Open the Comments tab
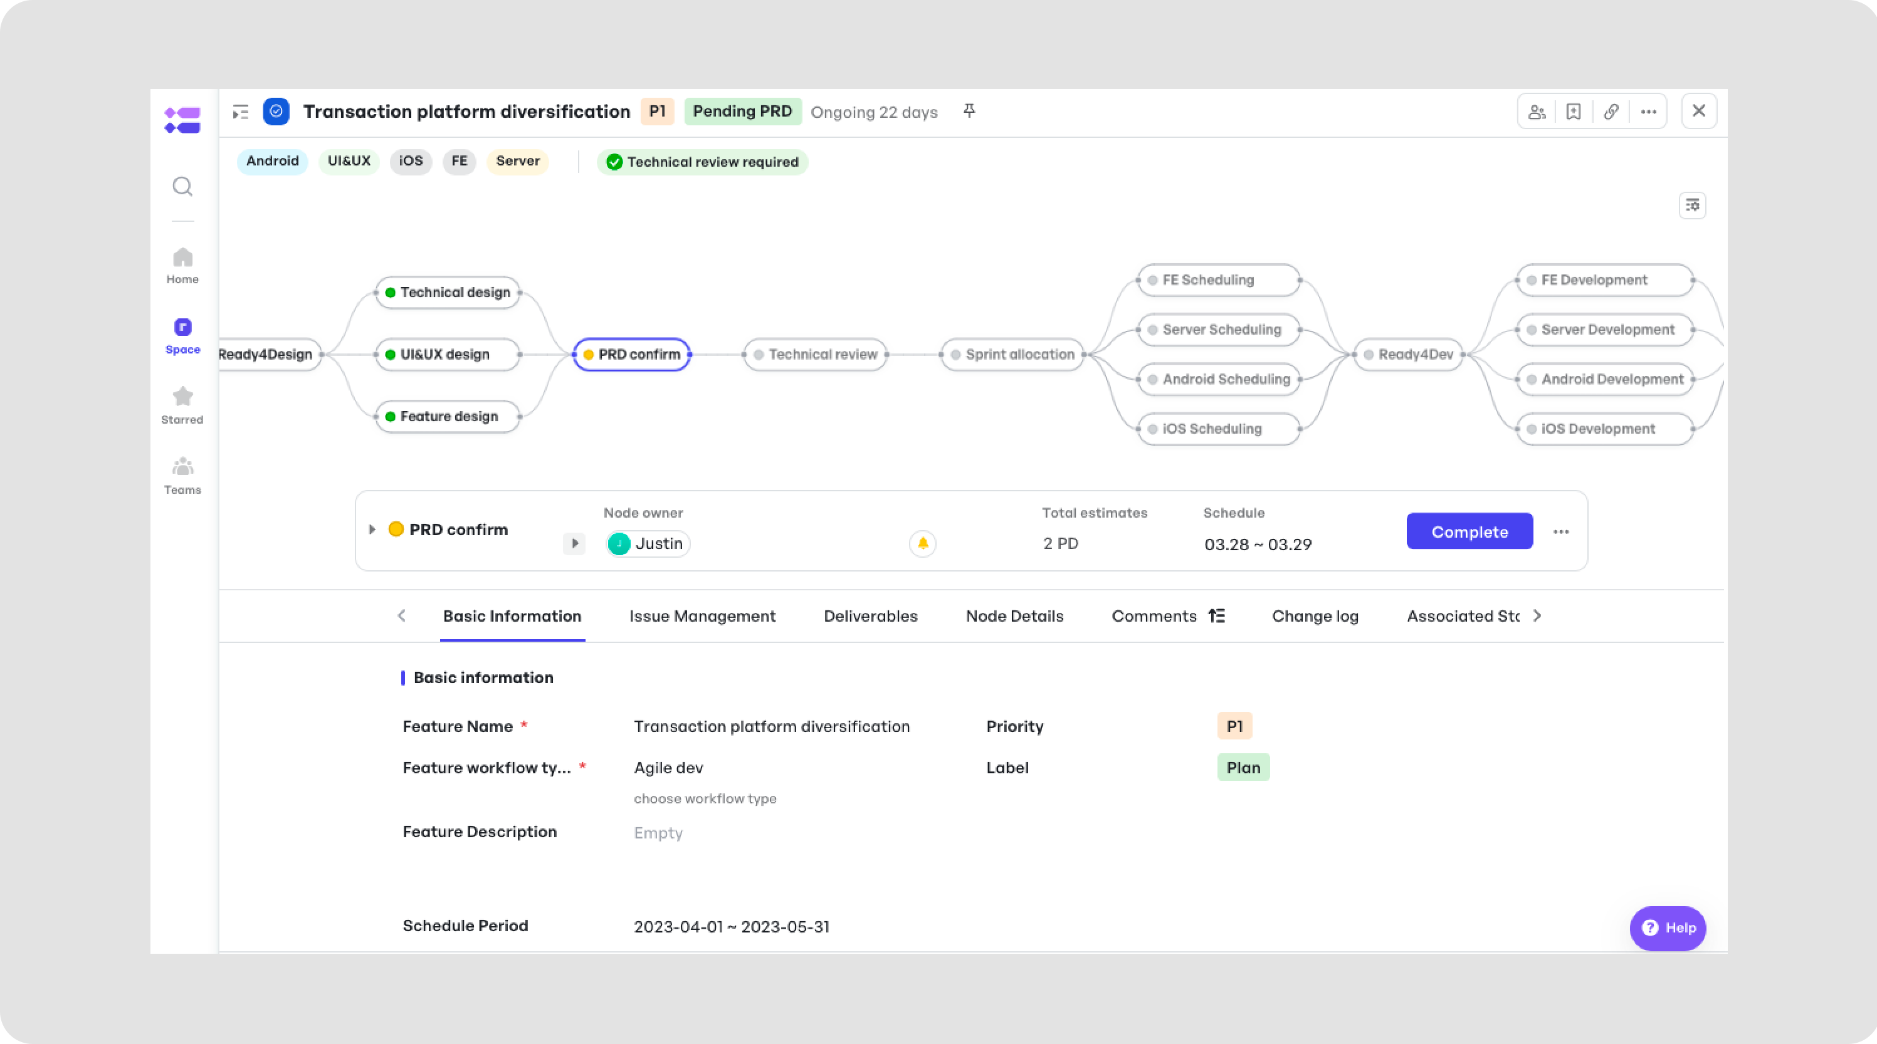The image size is (1877, 1044). [1154, 617]
